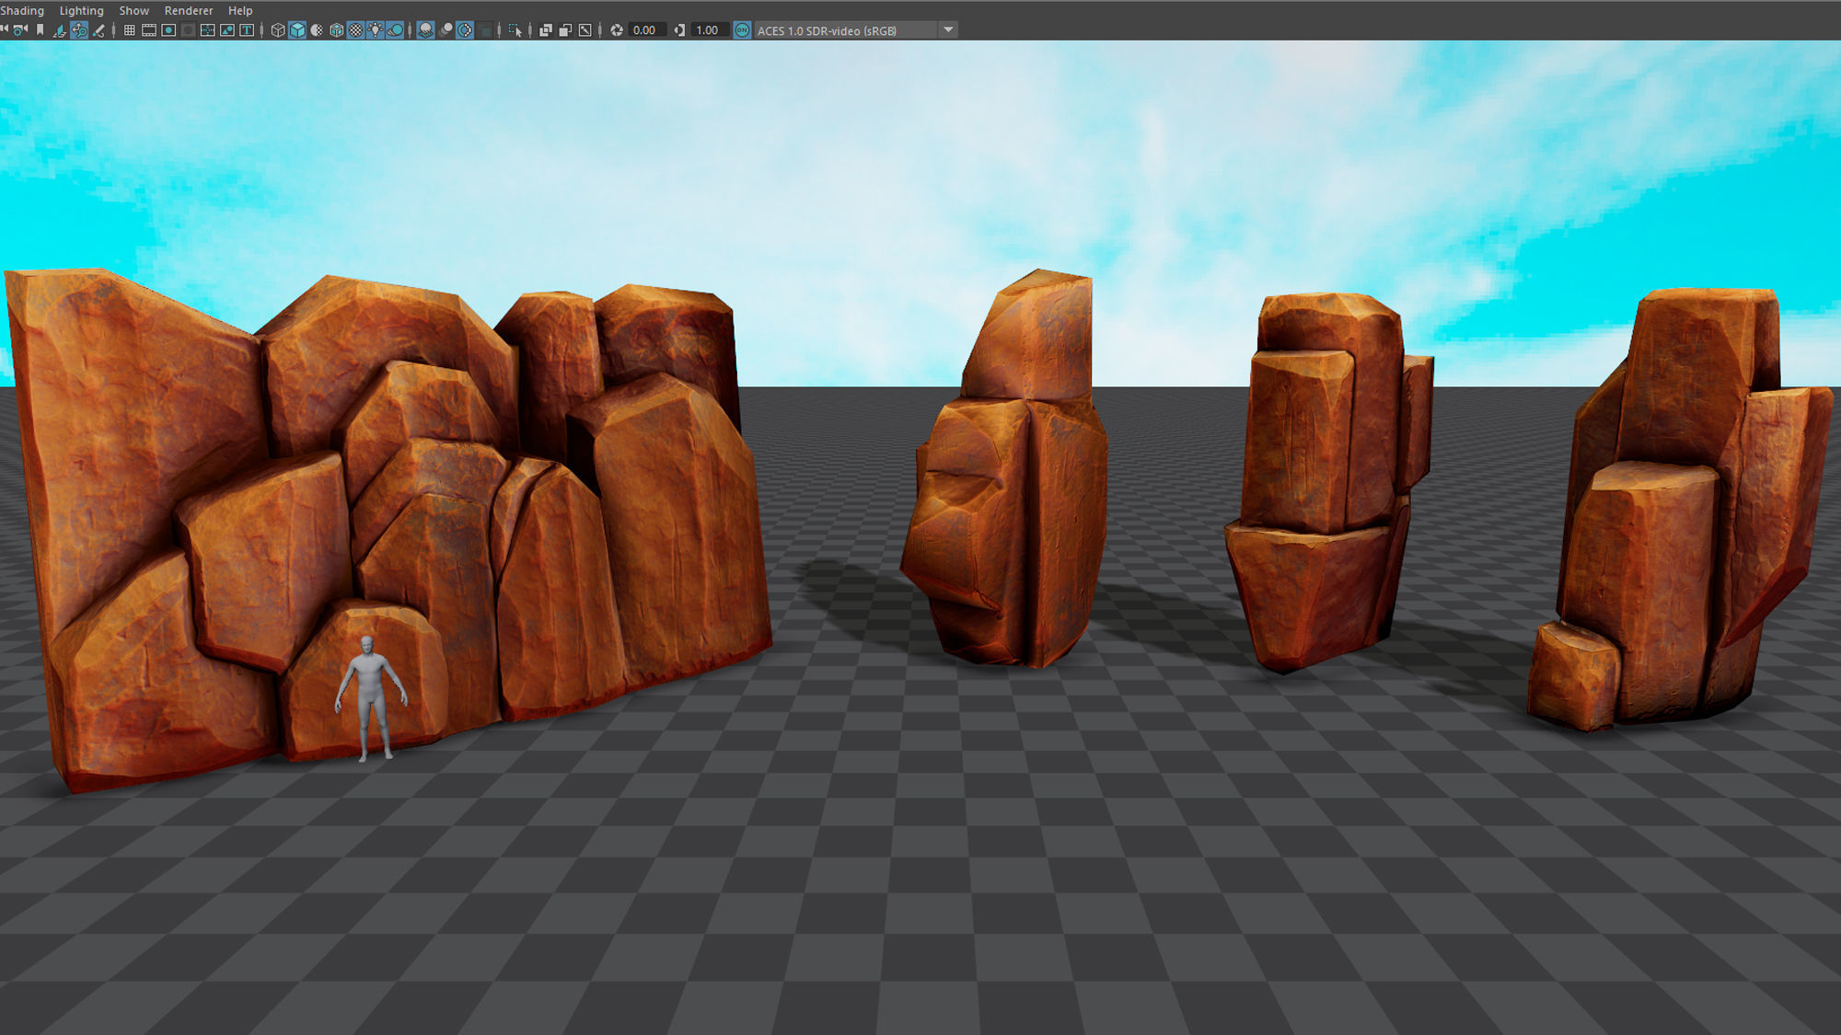The height and width of the screenshot is (1035, 1841).
Task: Click the exposure value field 0.00
Action: 647,30
